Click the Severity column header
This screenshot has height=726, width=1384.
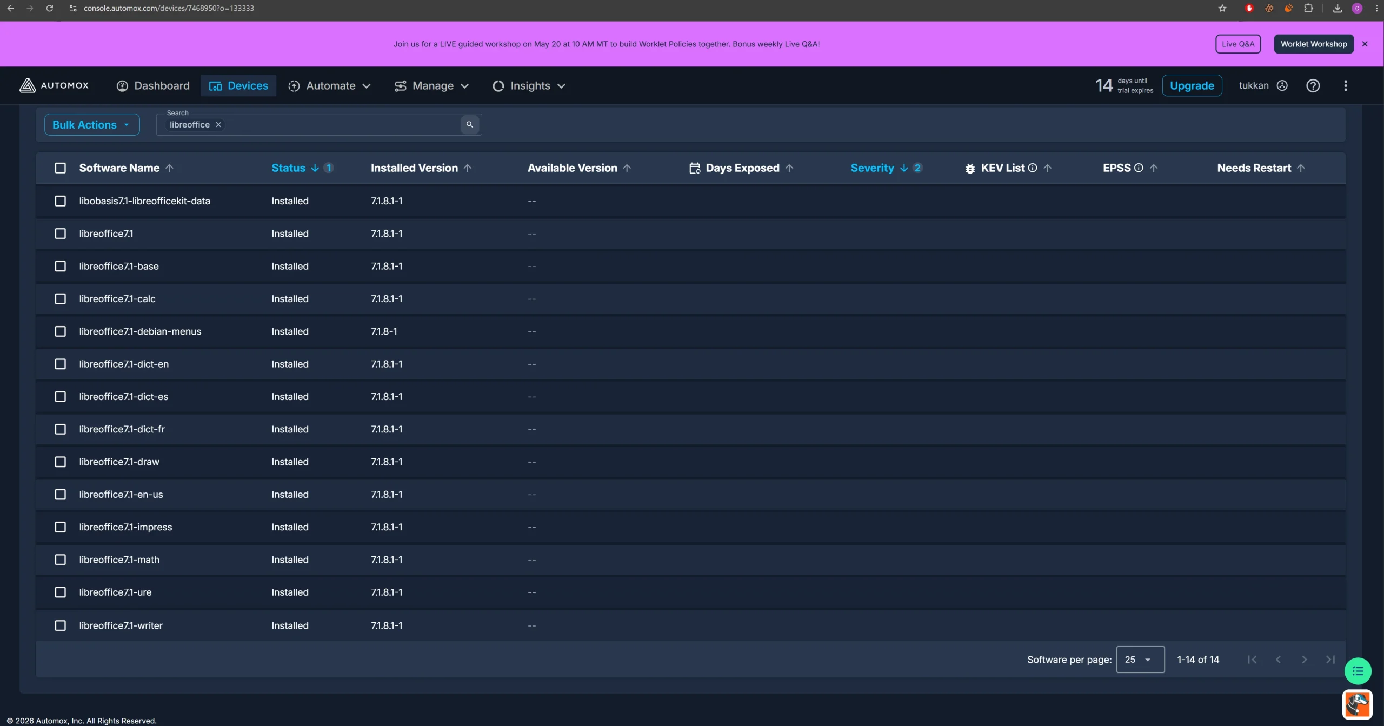click(x=872, y=168)
